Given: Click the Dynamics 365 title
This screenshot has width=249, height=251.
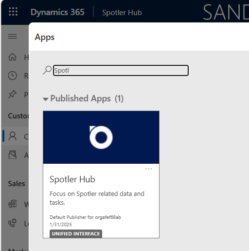Looking at the screenshot, I should click(57, 12).
